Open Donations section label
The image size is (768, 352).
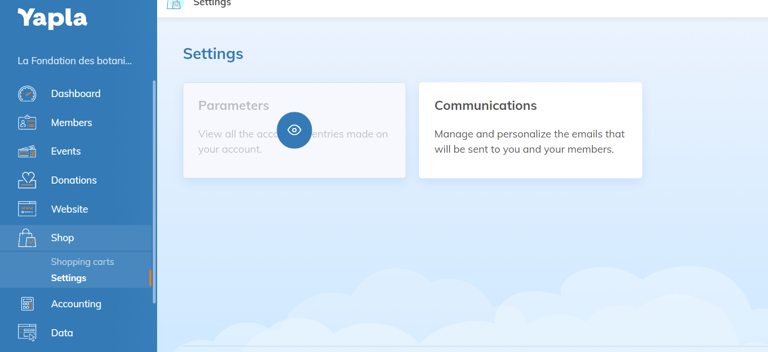tap(74, 180)
